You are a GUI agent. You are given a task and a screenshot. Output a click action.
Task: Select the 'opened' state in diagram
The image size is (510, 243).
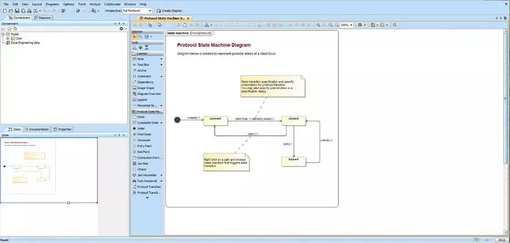click(215, 121)
